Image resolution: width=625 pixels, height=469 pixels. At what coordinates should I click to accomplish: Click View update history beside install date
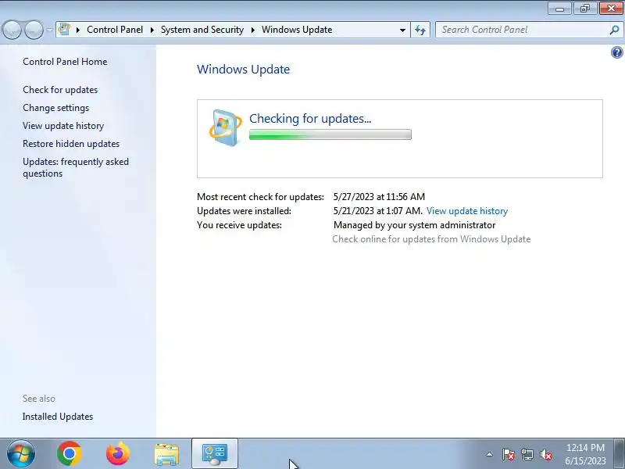click(x=467, y=211)
